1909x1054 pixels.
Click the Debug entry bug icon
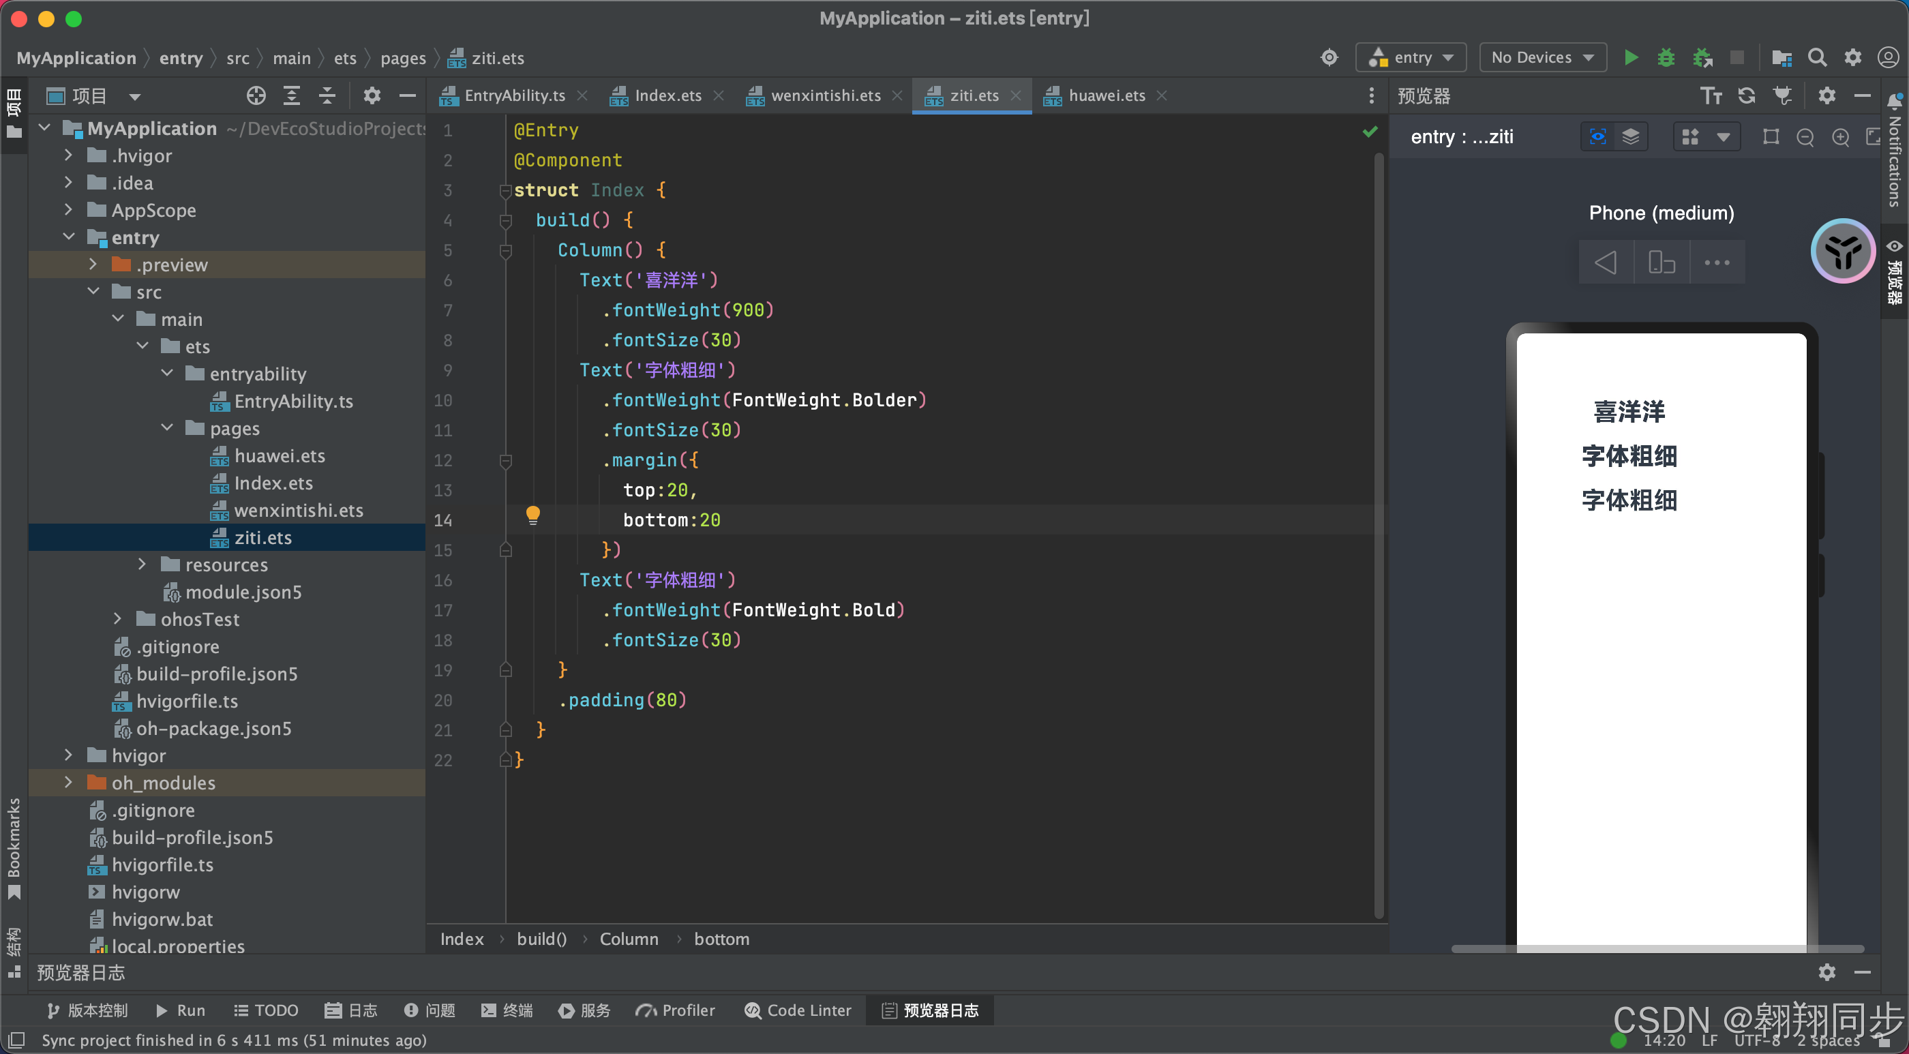pos(1665,58)
